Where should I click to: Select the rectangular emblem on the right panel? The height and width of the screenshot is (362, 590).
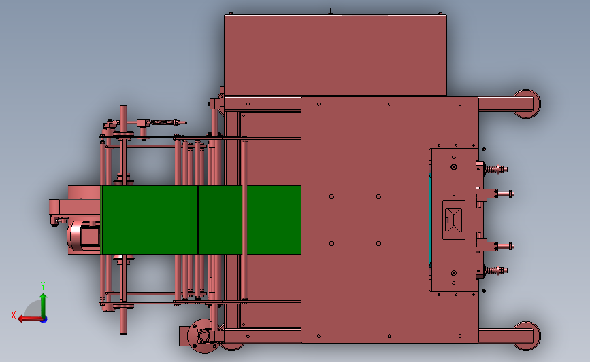click(454, 220)
